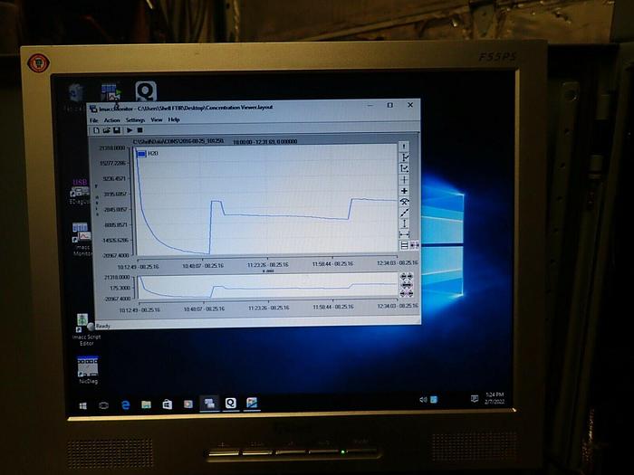Select the horizontal range tool icon

click(x=404, y=234)
